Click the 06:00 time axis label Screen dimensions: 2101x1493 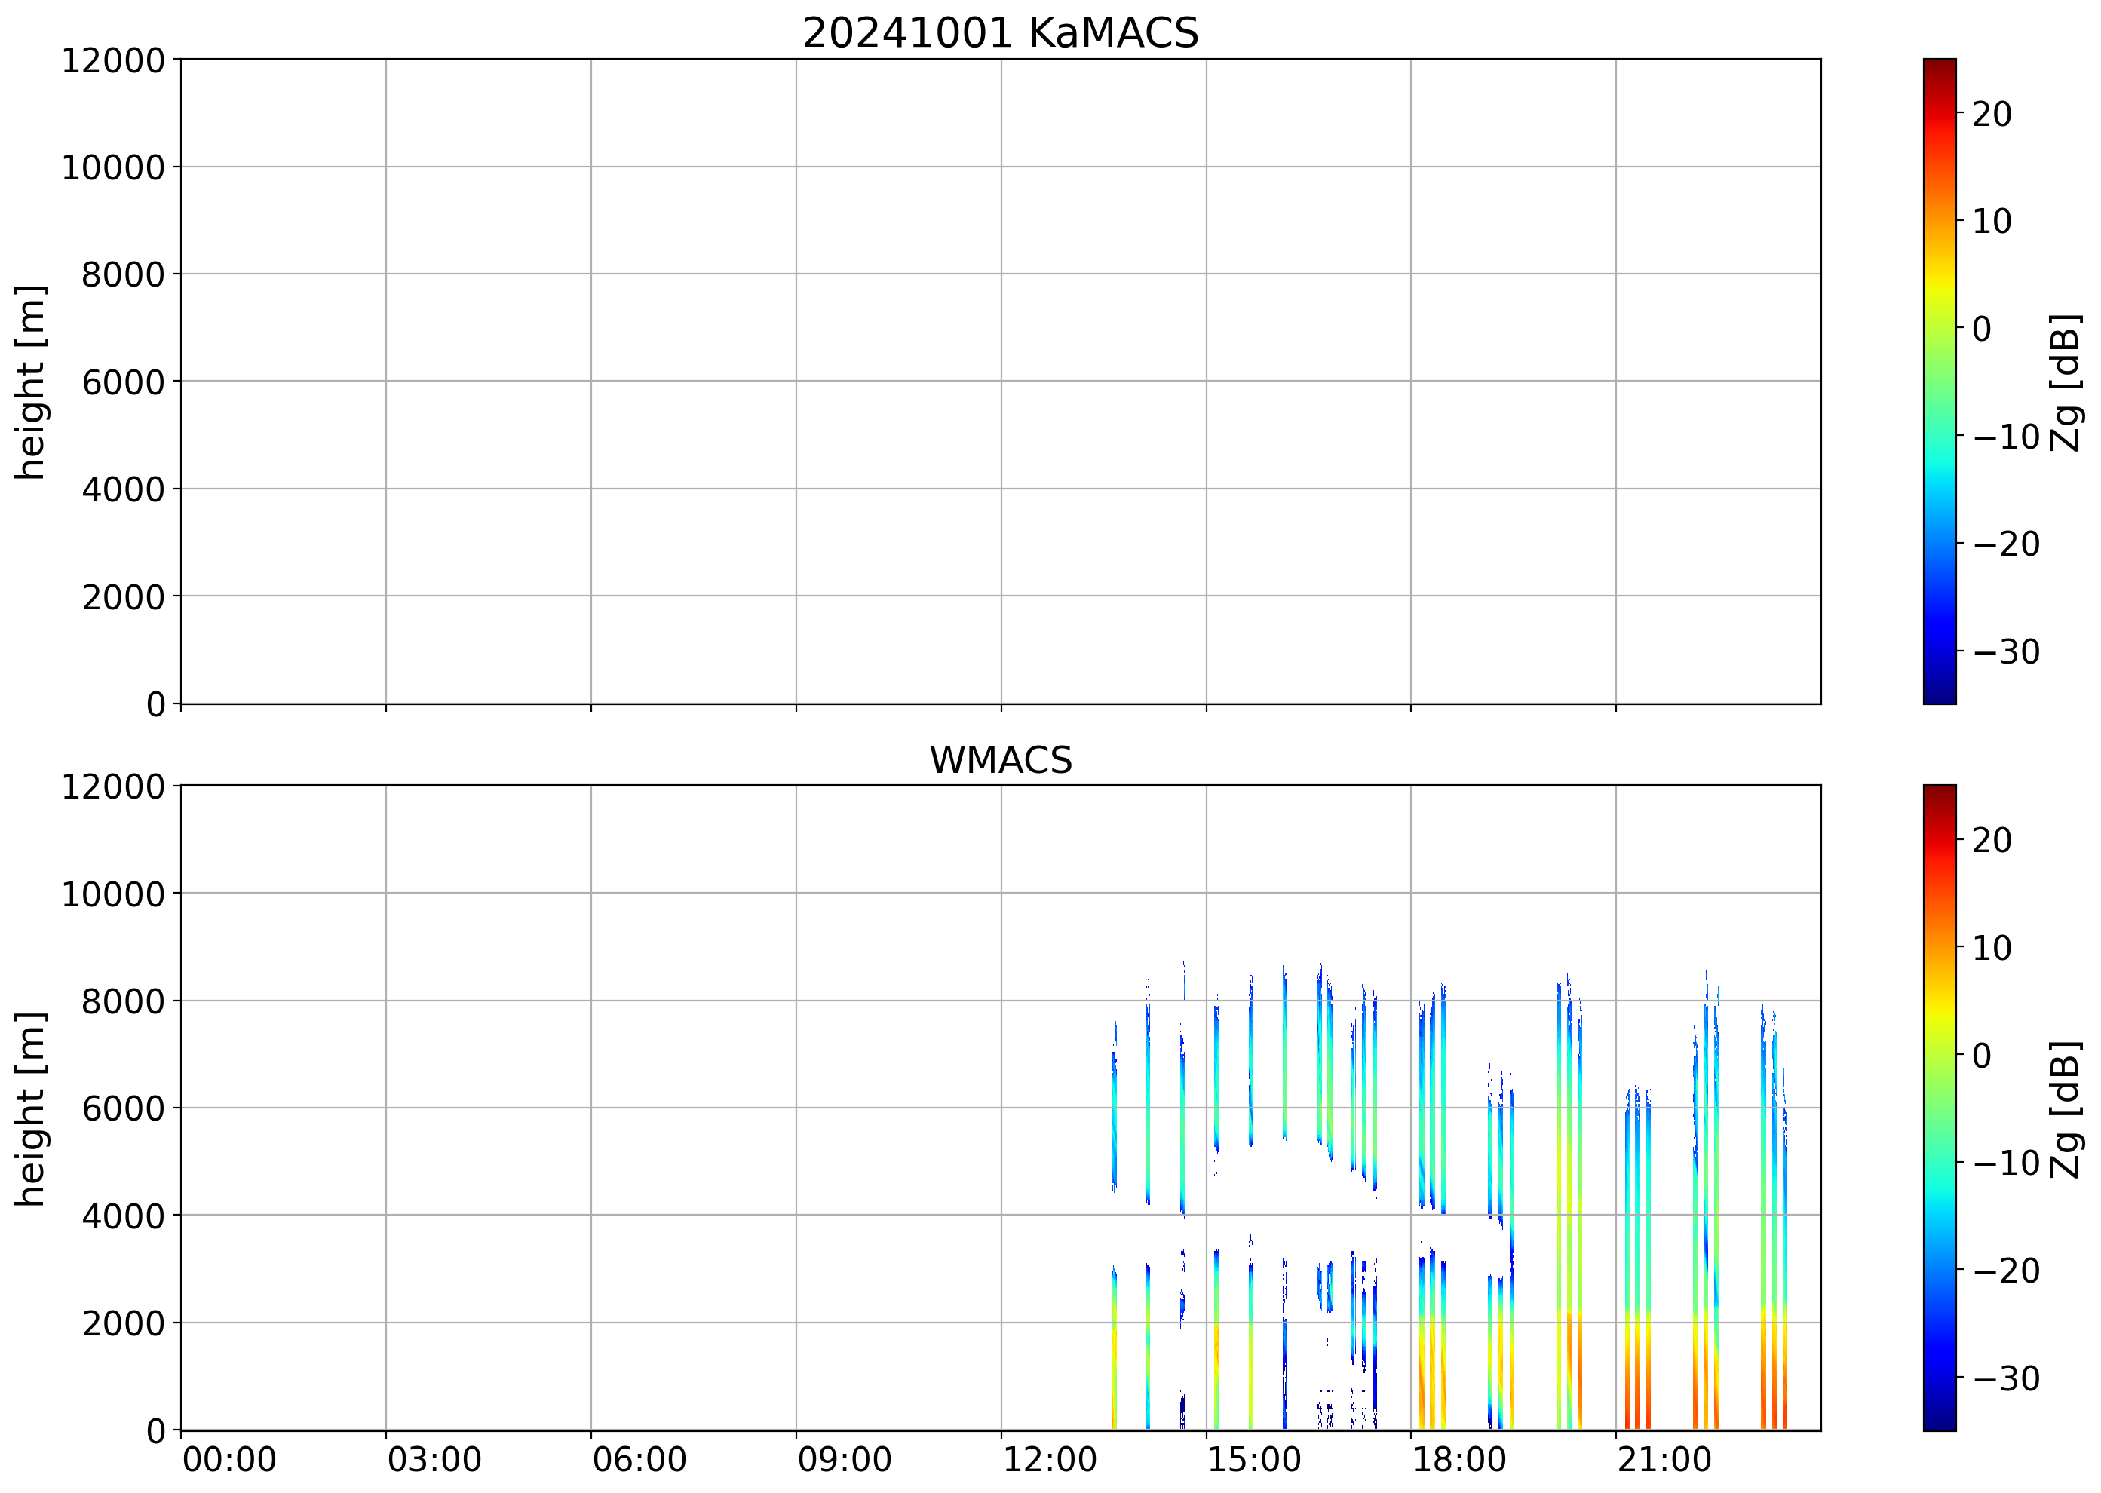(x=639, y=1459)
